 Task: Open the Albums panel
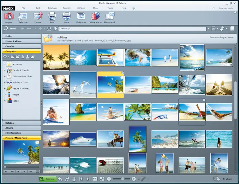pos(22,128)
